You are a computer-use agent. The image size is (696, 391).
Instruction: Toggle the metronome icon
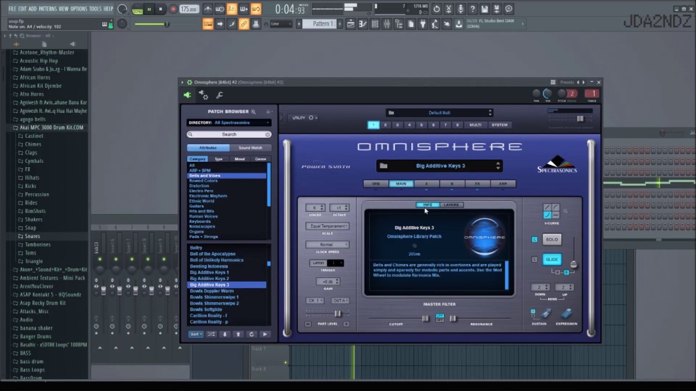click(208, 9)
